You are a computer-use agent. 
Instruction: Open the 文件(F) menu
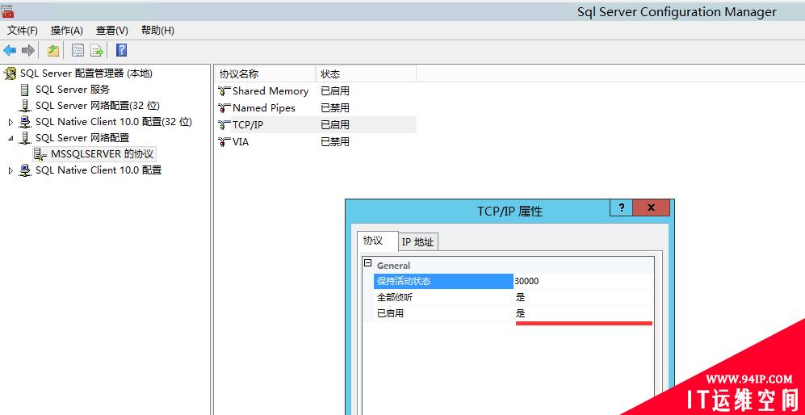click(x=23, y=31)
